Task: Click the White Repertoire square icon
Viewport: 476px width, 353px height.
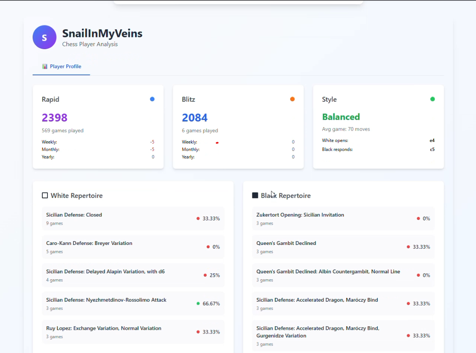Action: pos(45,195)
